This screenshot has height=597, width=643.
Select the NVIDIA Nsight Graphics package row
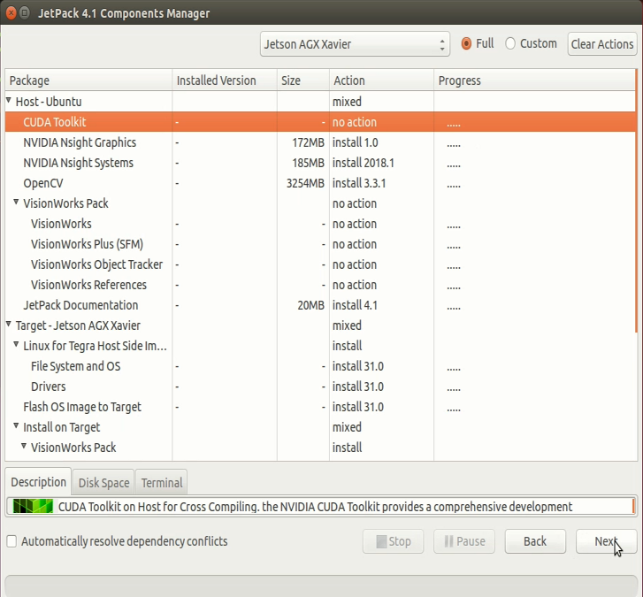(80, 142)
